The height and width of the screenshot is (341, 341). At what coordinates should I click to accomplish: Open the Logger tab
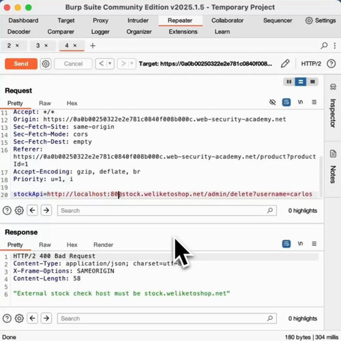[100, 32]
